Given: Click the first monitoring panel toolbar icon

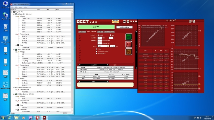Looking at the screenshot, I should tap(190, 21).
